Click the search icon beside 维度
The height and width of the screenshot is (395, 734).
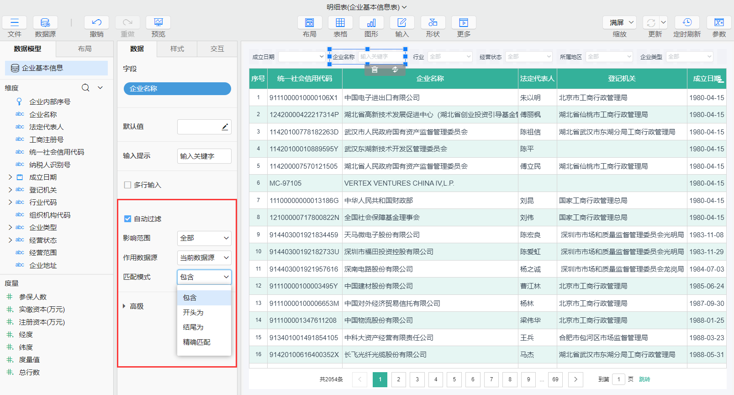click(x=85, y=88)
